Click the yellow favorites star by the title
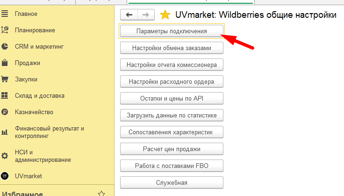This screenshot has width=344, height=196. (x=165, y=15)
